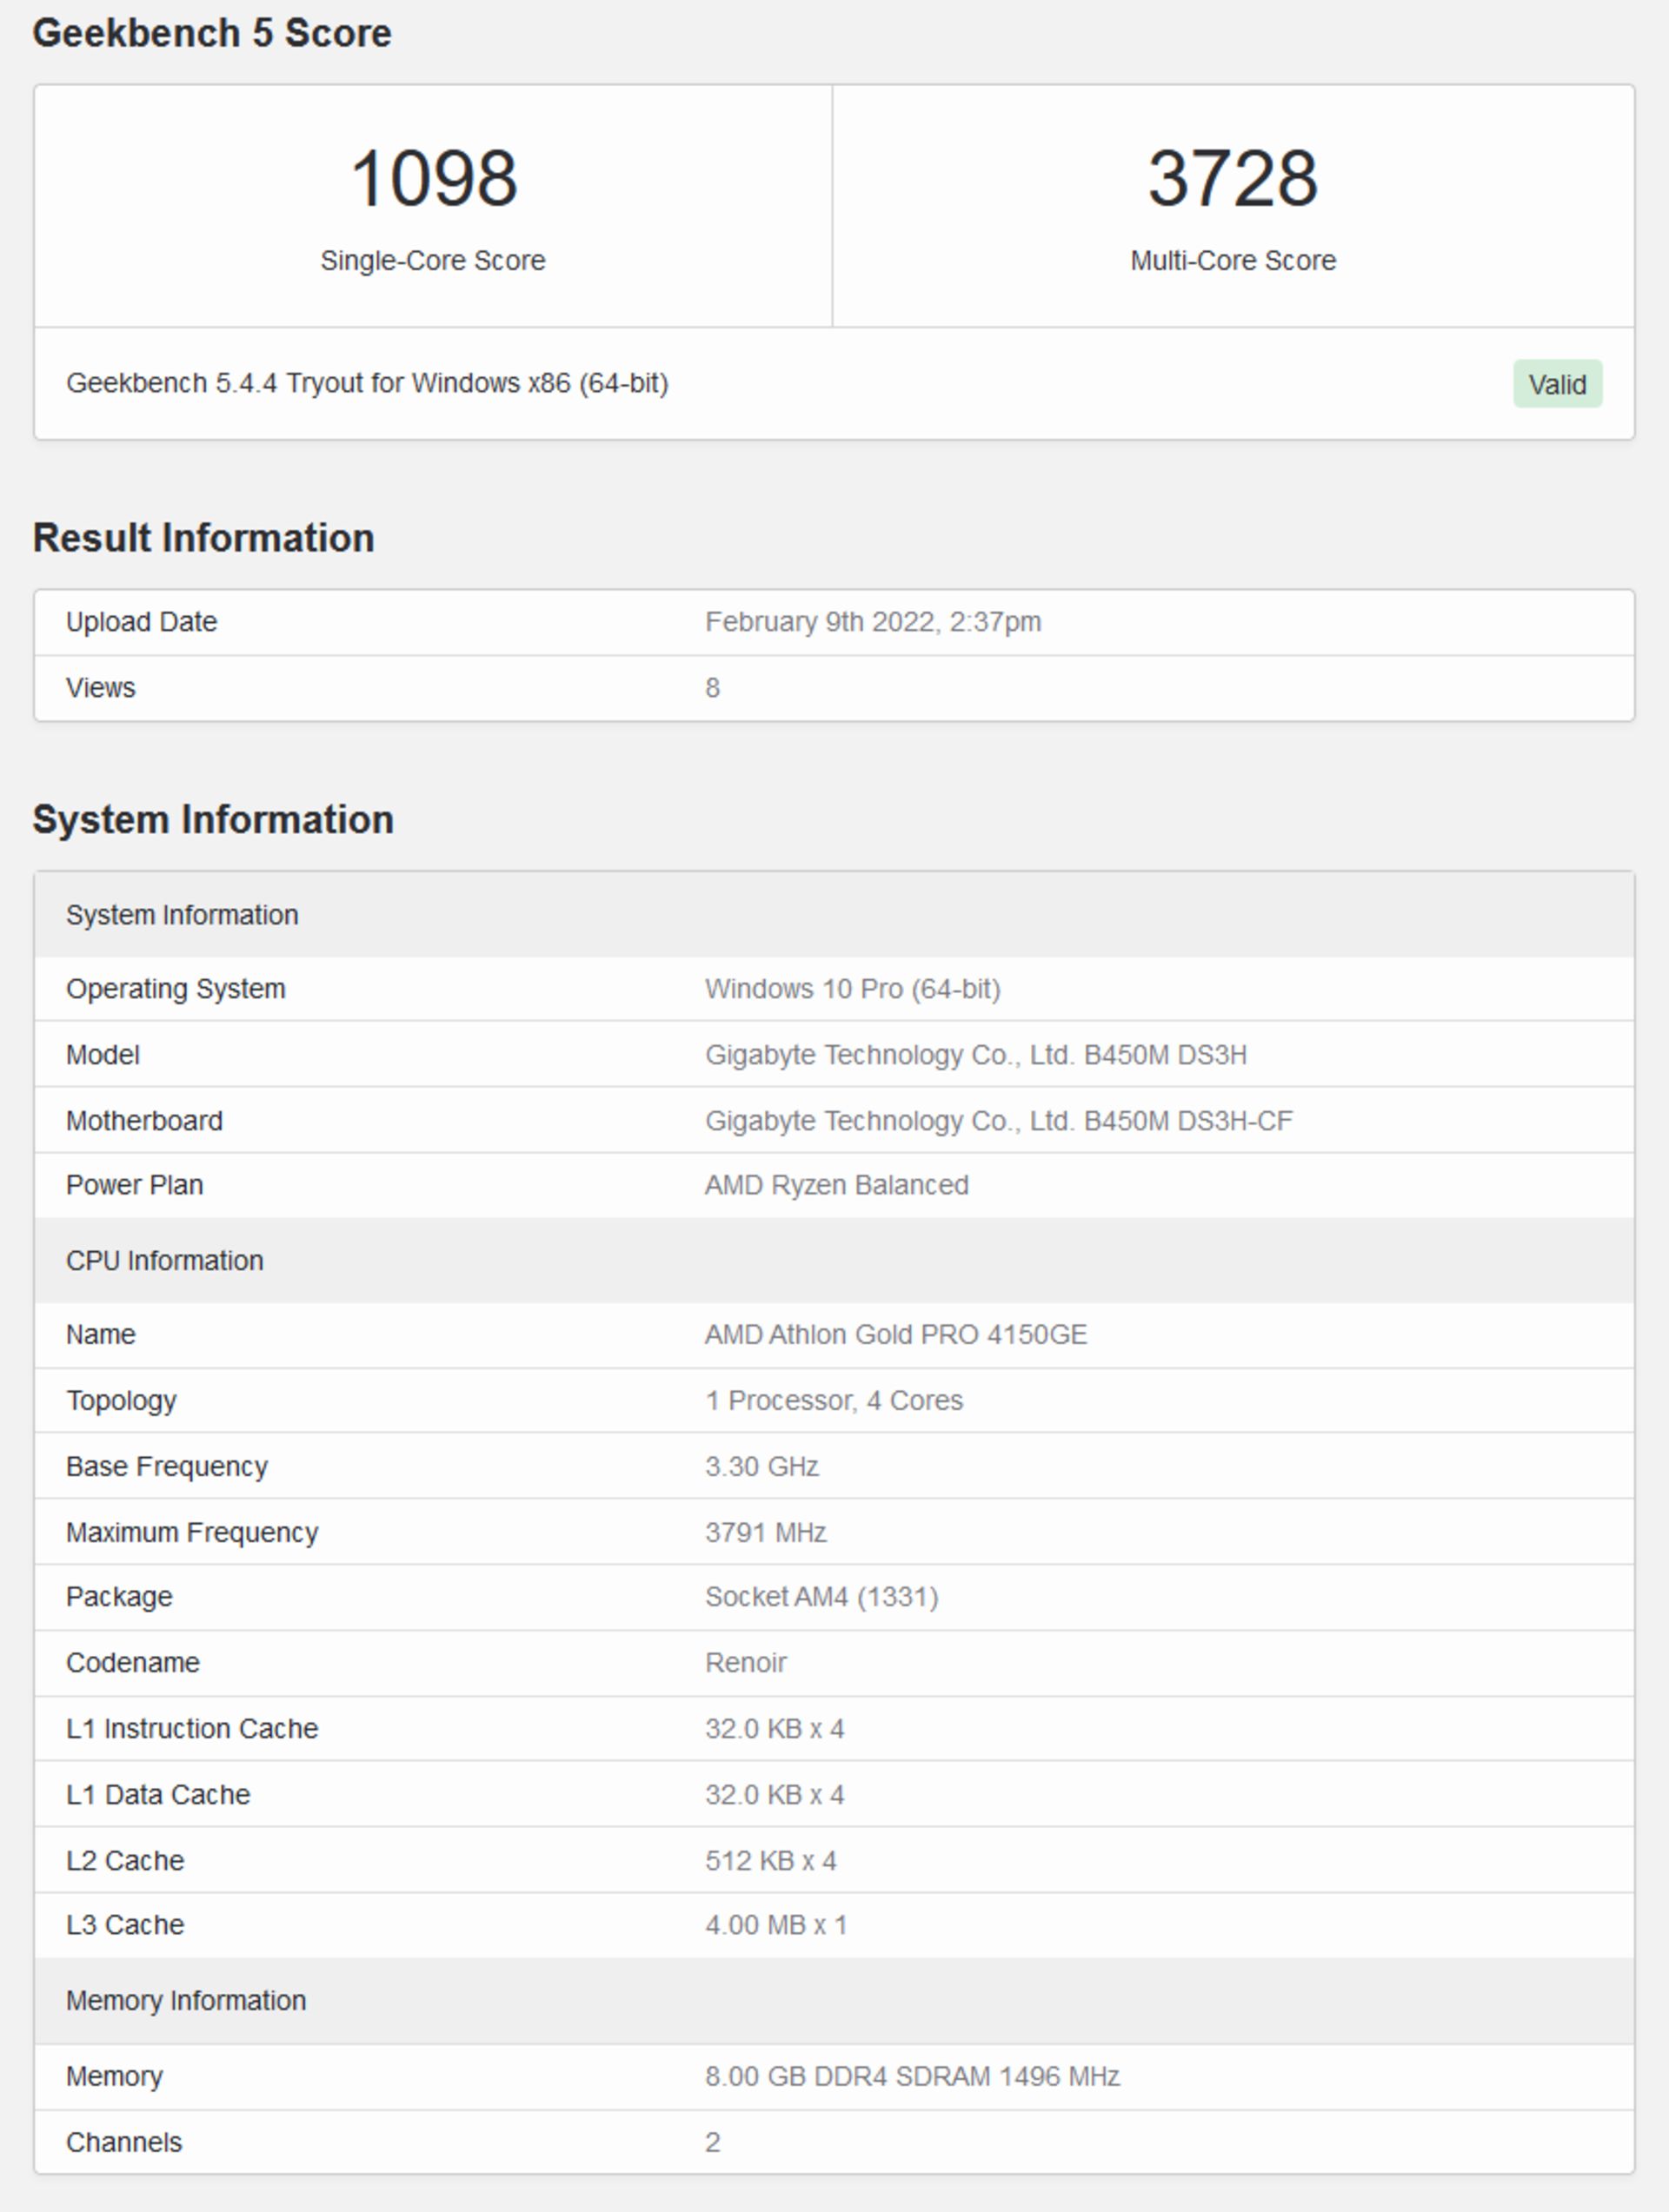Select the upload date February 9th 2022 value
This screenshot has width=1669, height=2212.
(x=874, y=622)
